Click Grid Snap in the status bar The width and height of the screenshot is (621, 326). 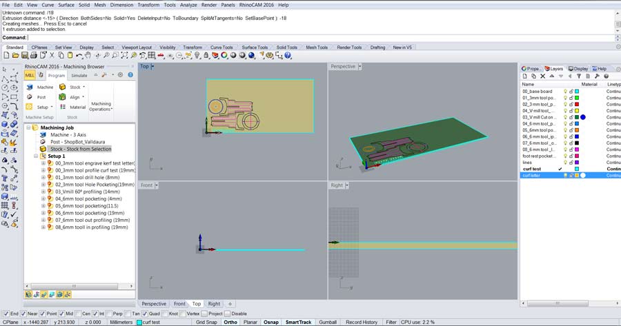coord(206,322)
